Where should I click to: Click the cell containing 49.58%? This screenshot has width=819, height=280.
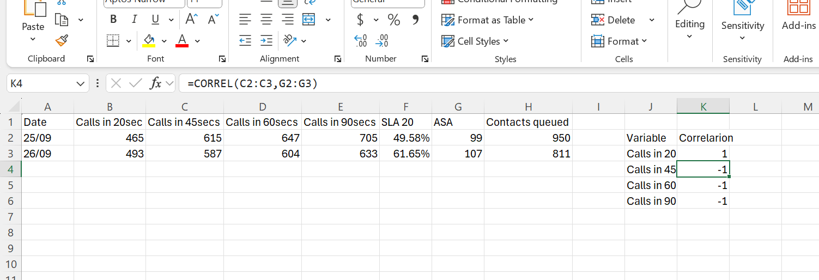405,138
